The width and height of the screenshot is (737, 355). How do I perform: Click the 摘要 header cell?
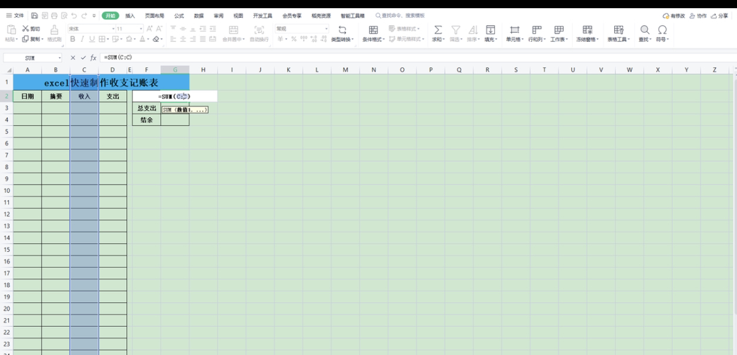[x=56, y=96]
